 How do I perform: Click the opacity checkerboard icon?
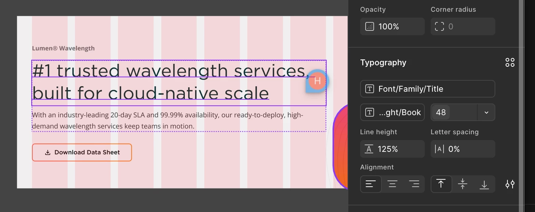[369, 26]
